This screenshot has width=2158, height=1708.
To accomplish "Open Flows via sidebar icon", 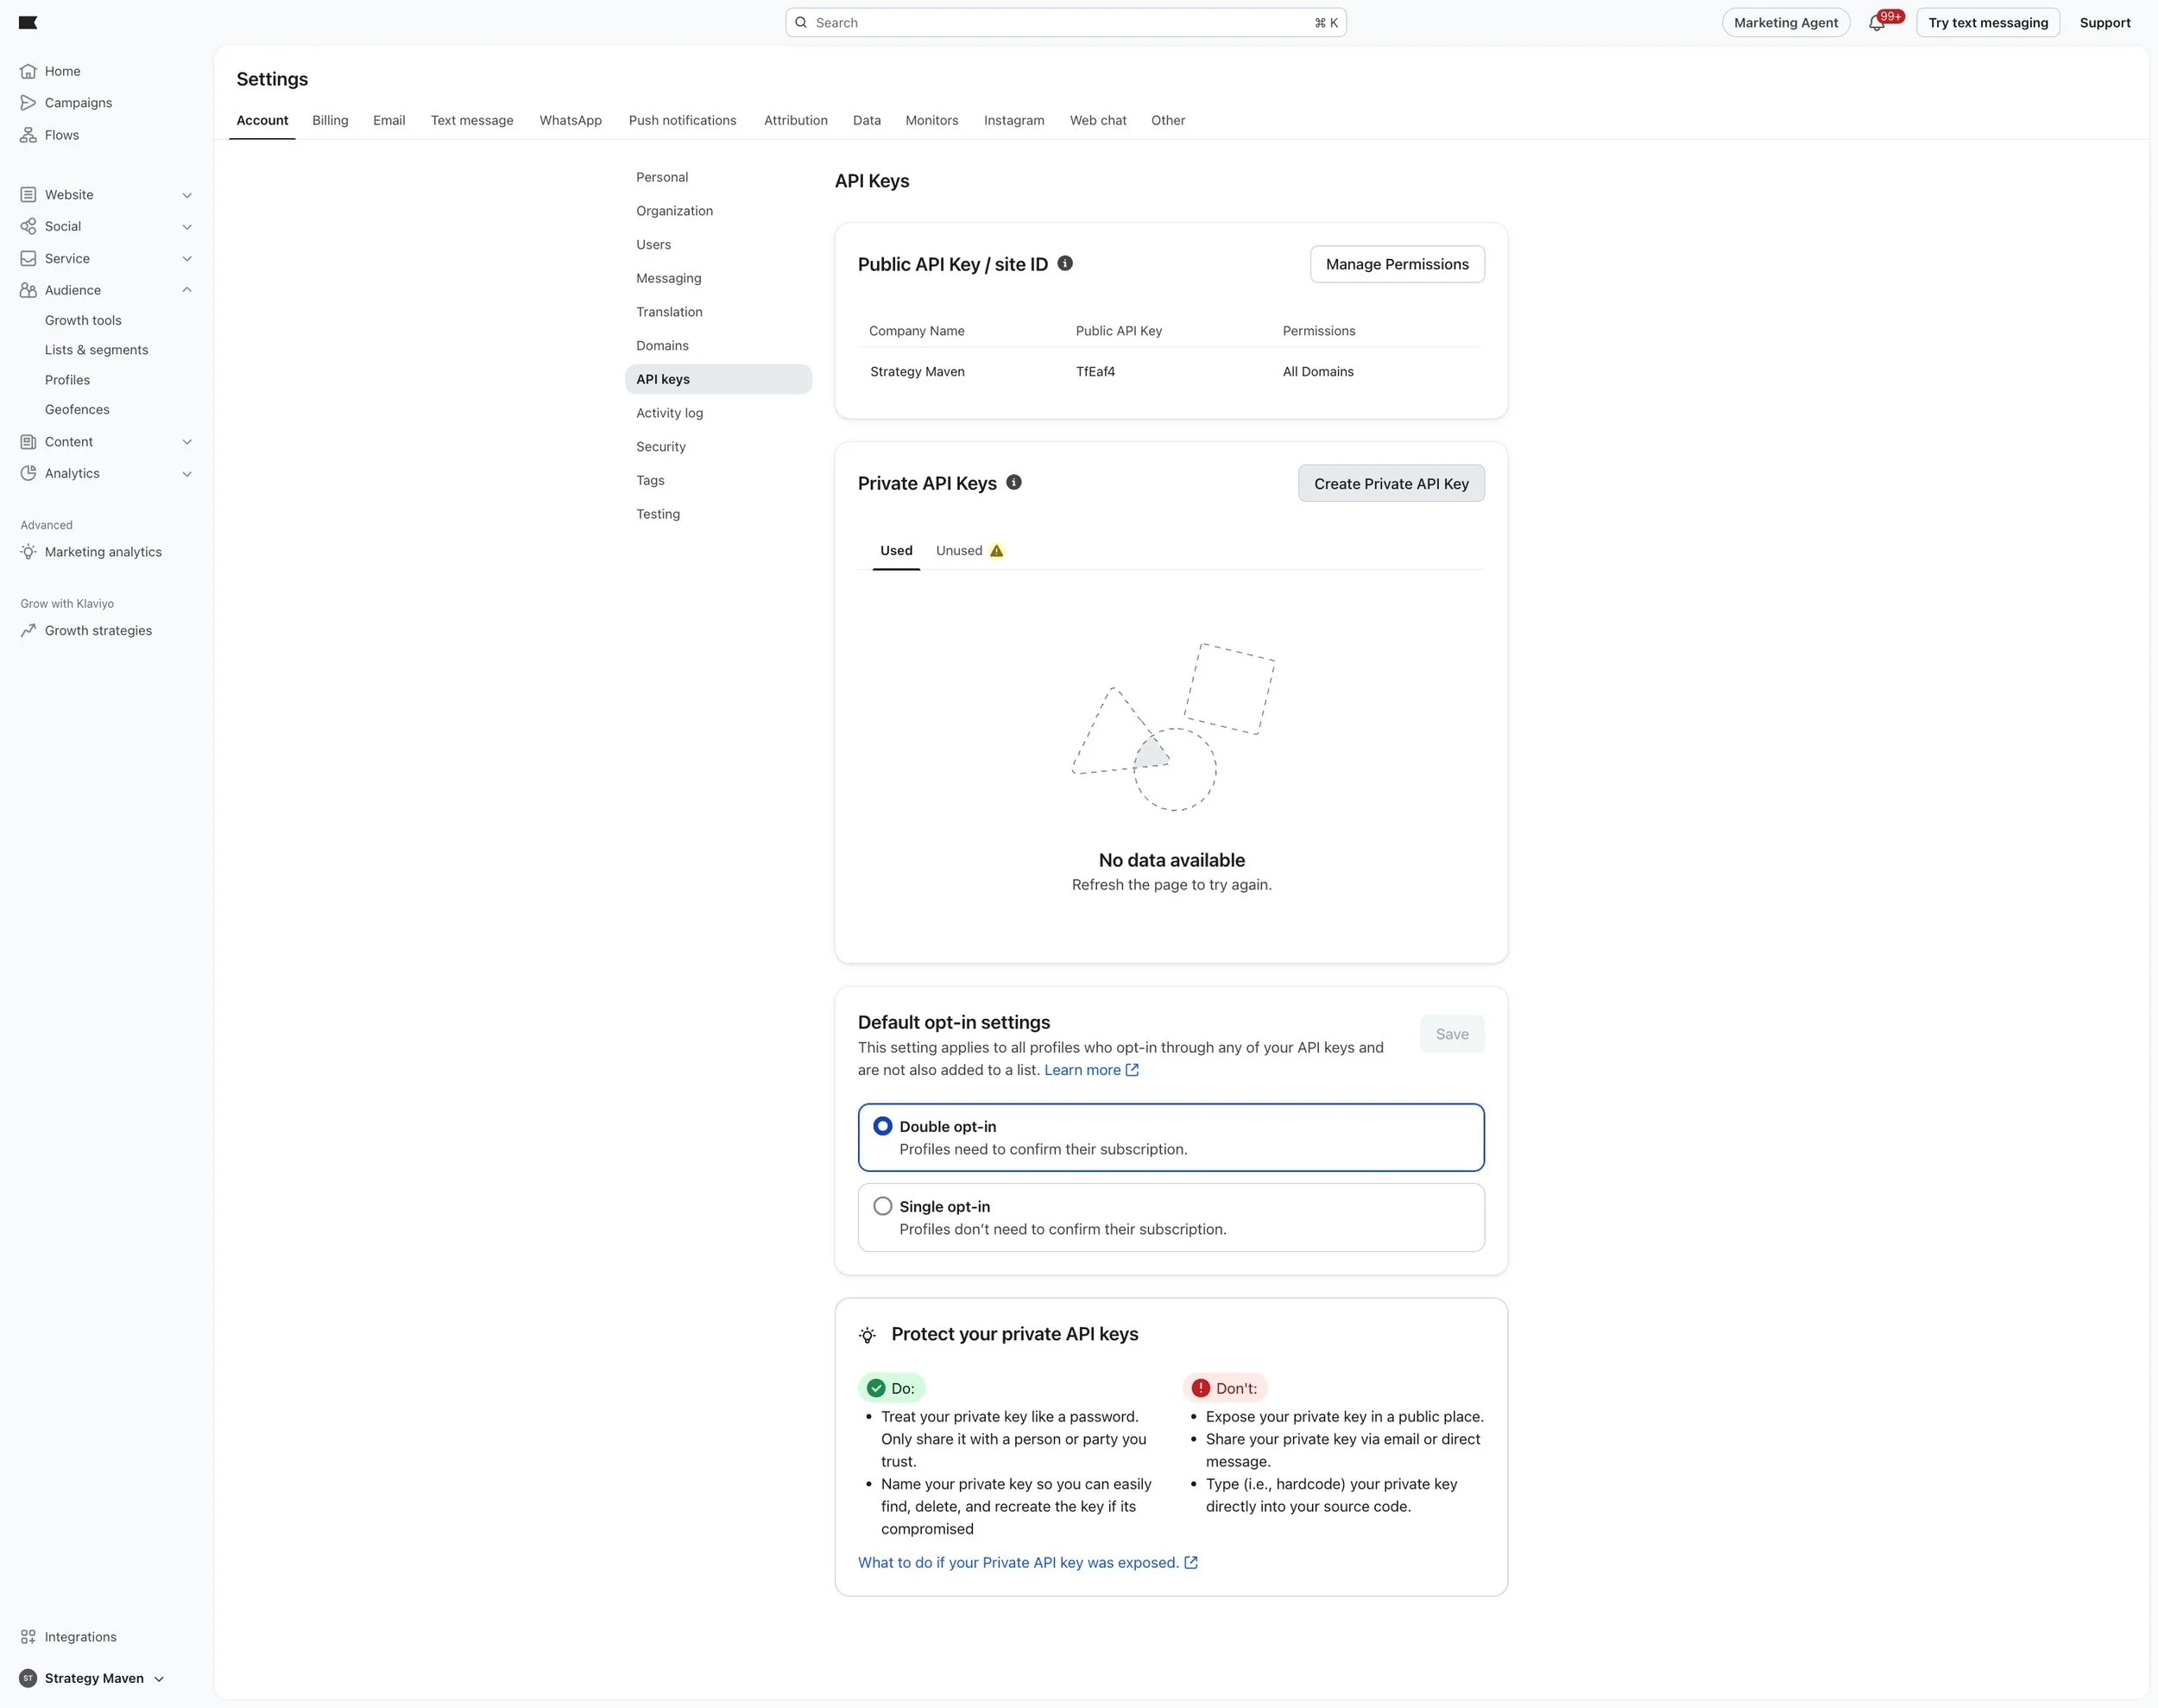I will pyautogui.click(x=28, y=135).
